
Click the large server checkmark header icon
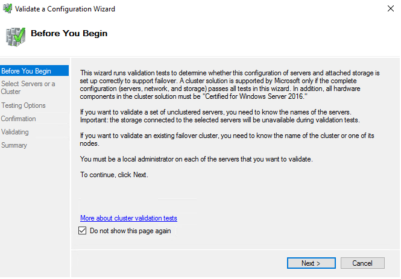[x=15, y=36]
